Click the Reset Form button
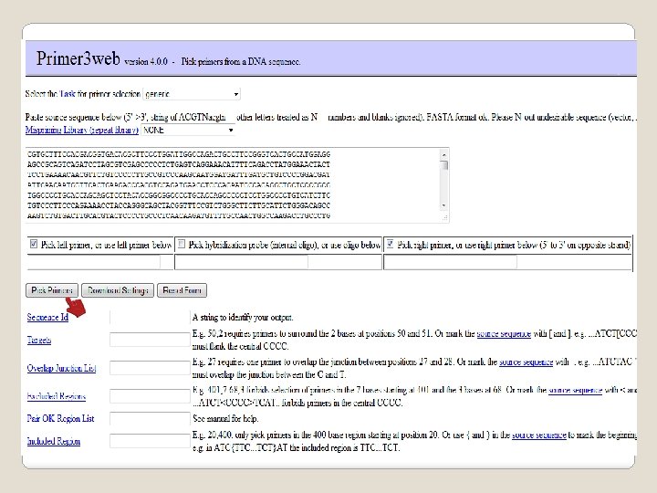The height and width of the screenshot is (493, 657). click(182, 290)
